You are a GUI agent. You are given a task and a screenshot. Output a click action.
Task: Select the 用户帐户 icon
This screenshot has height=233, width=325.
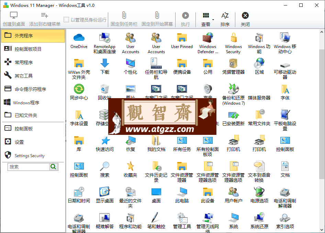coord(233,192)
